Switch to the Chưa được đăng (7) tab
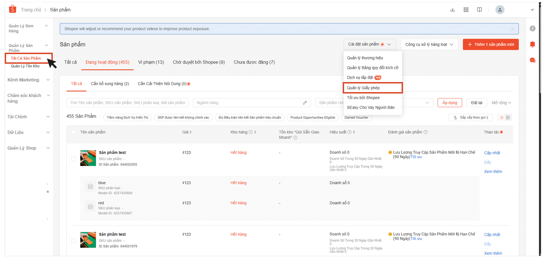 [x=254, y=62]
